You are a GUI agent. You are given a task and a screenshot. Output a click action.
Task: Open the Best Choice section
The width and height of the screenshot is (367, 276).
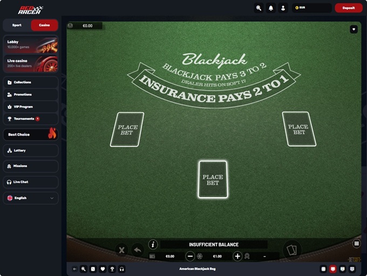31,134
